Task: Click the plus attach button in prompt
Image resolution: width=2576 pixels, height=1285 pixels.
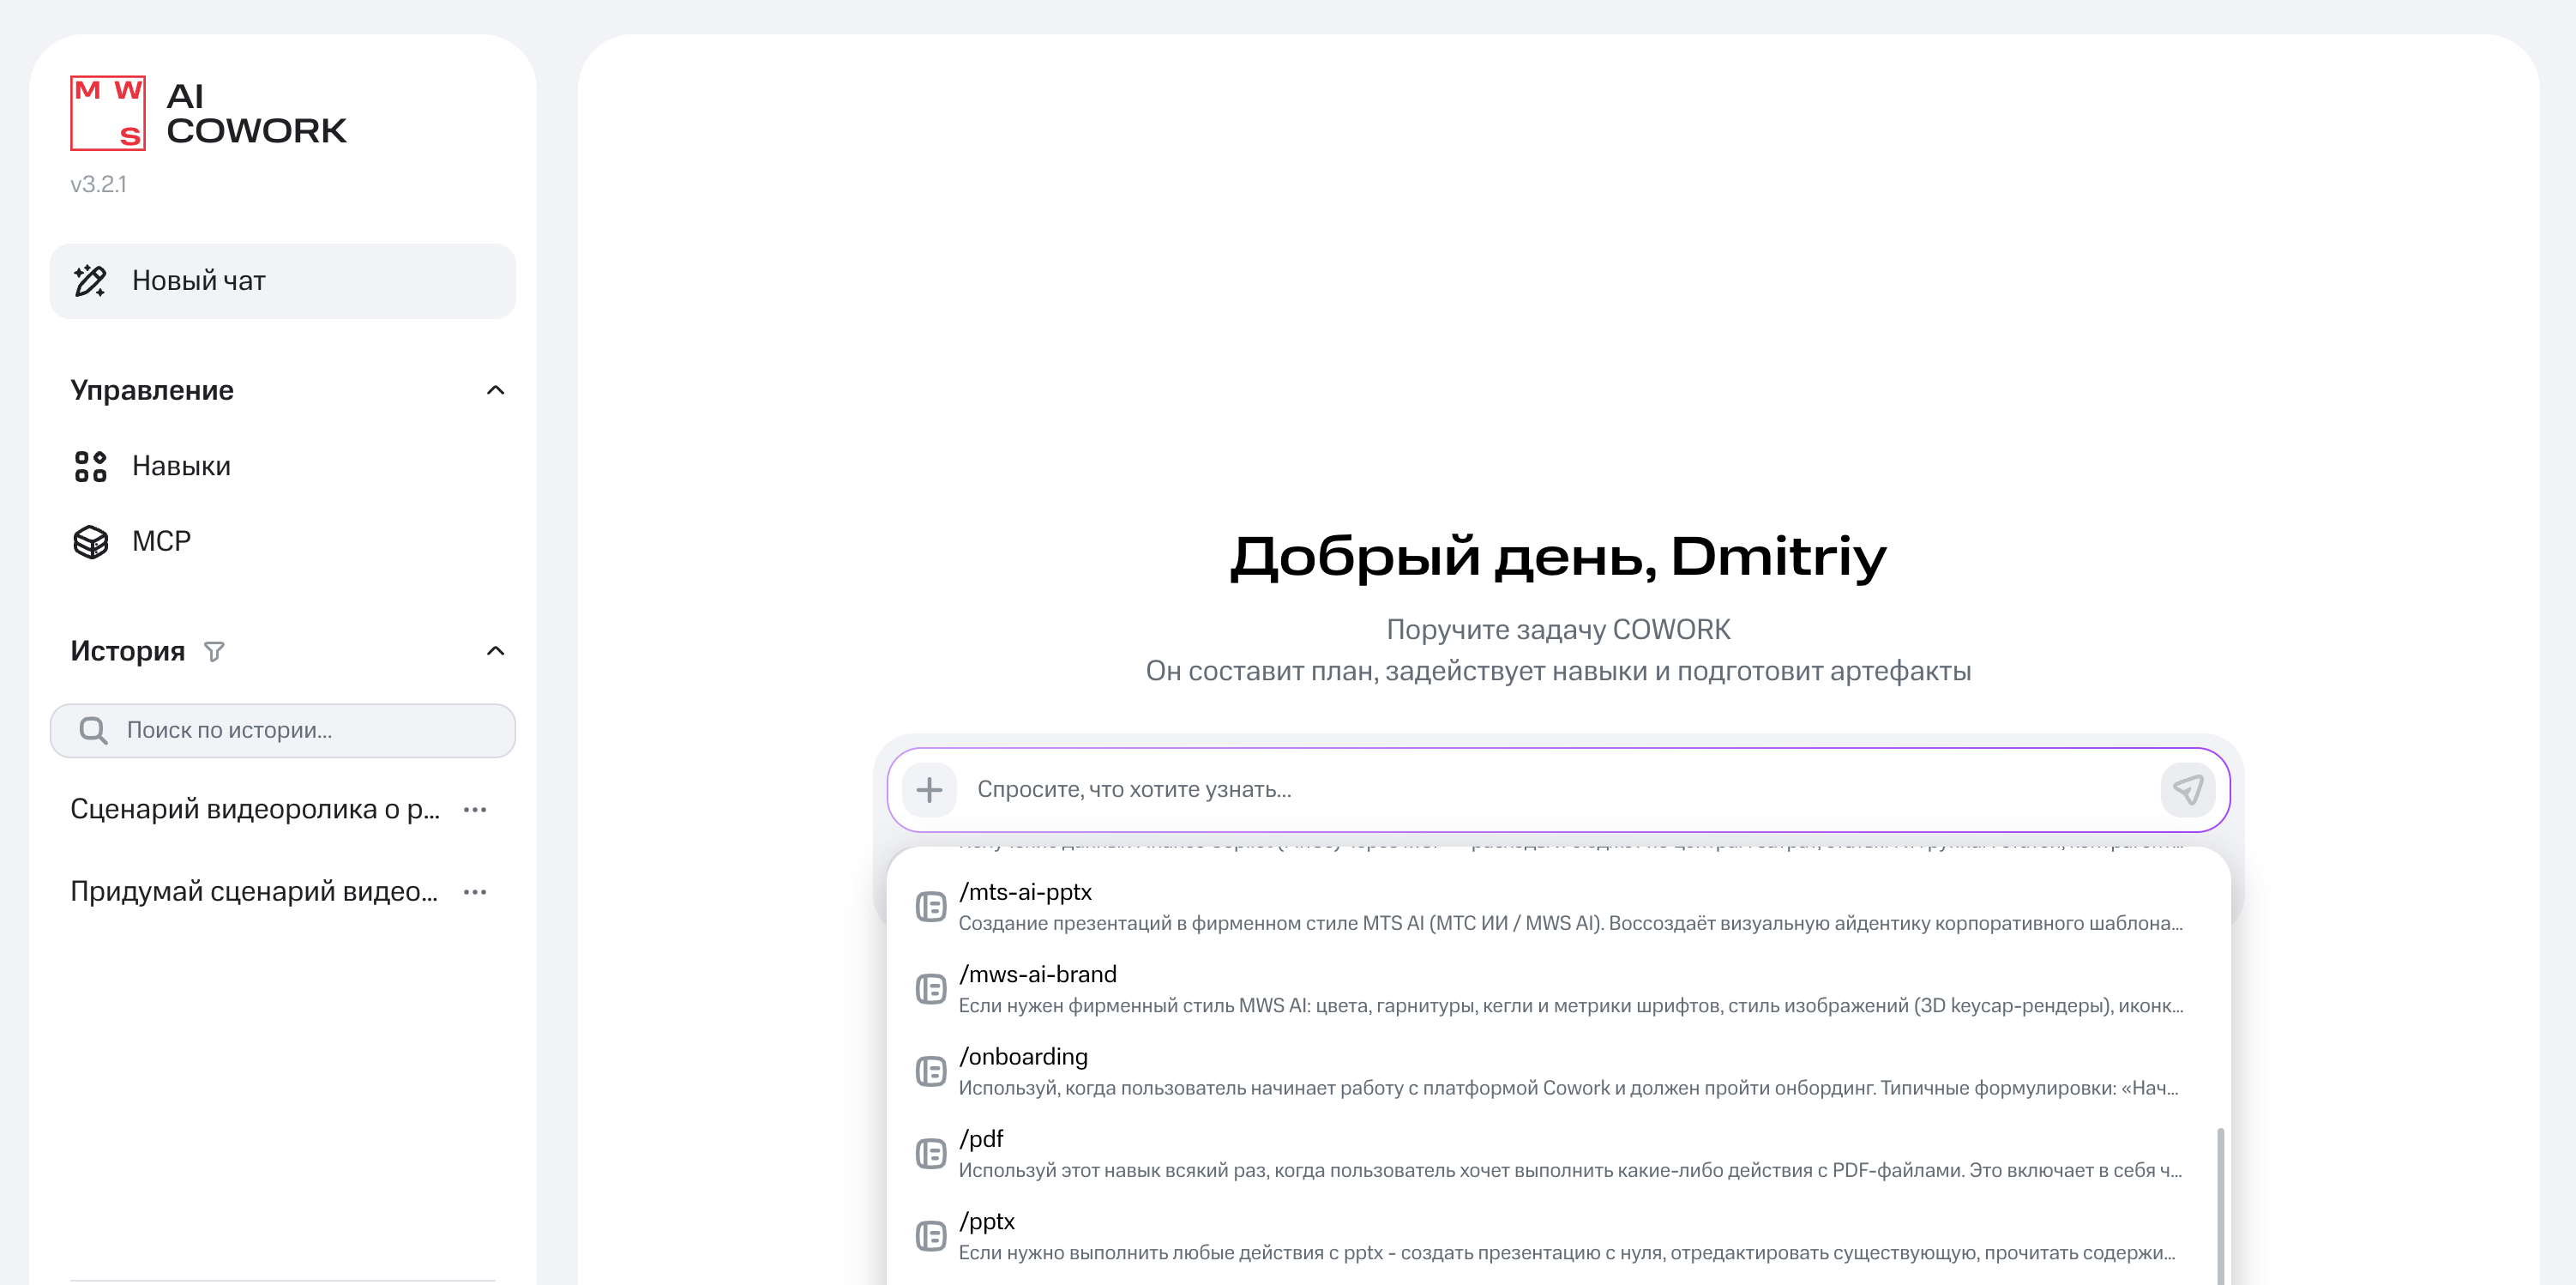Action: click(929, 790)
